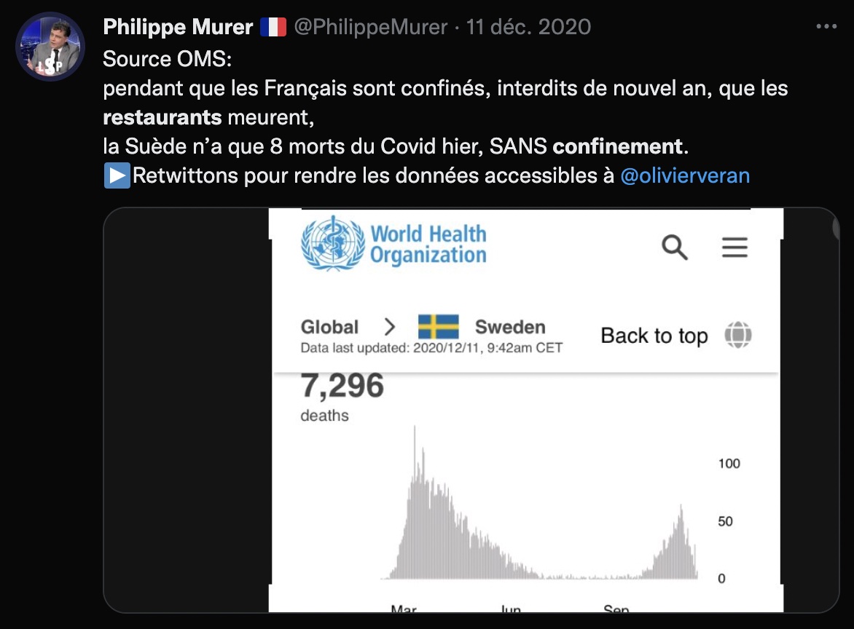Click the Philippe Murer display name
This screenshot has height=629, width=854.
178,28
